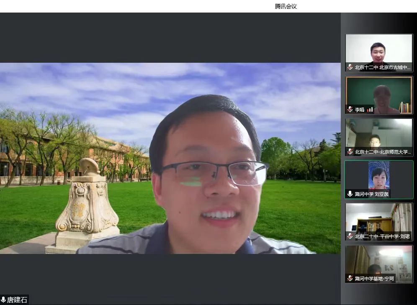Click muted mic icon on 北京二十中-平谷中学 tile
The height and width of the screenshot is (305, 417).
pos(350,236)
